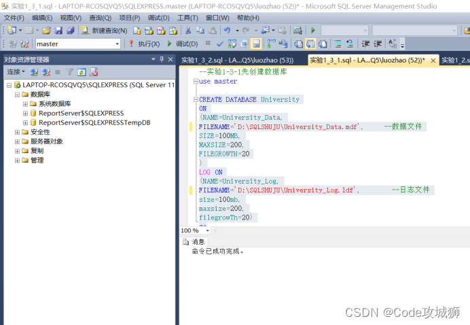Expand the ReportServer$SQLEXPRESSTempDB node
Viewport: 470px width, 325px height.
(x=26, y=123)
